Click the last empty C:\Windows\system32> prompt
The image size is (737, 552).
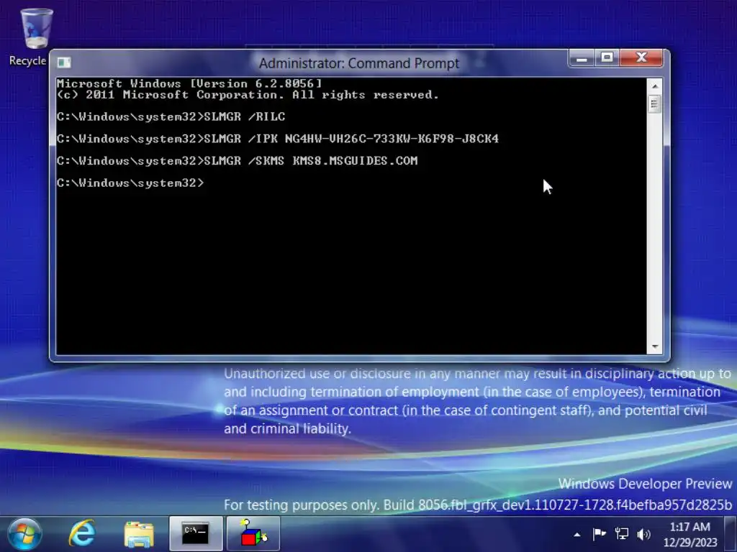pos(131,183)
